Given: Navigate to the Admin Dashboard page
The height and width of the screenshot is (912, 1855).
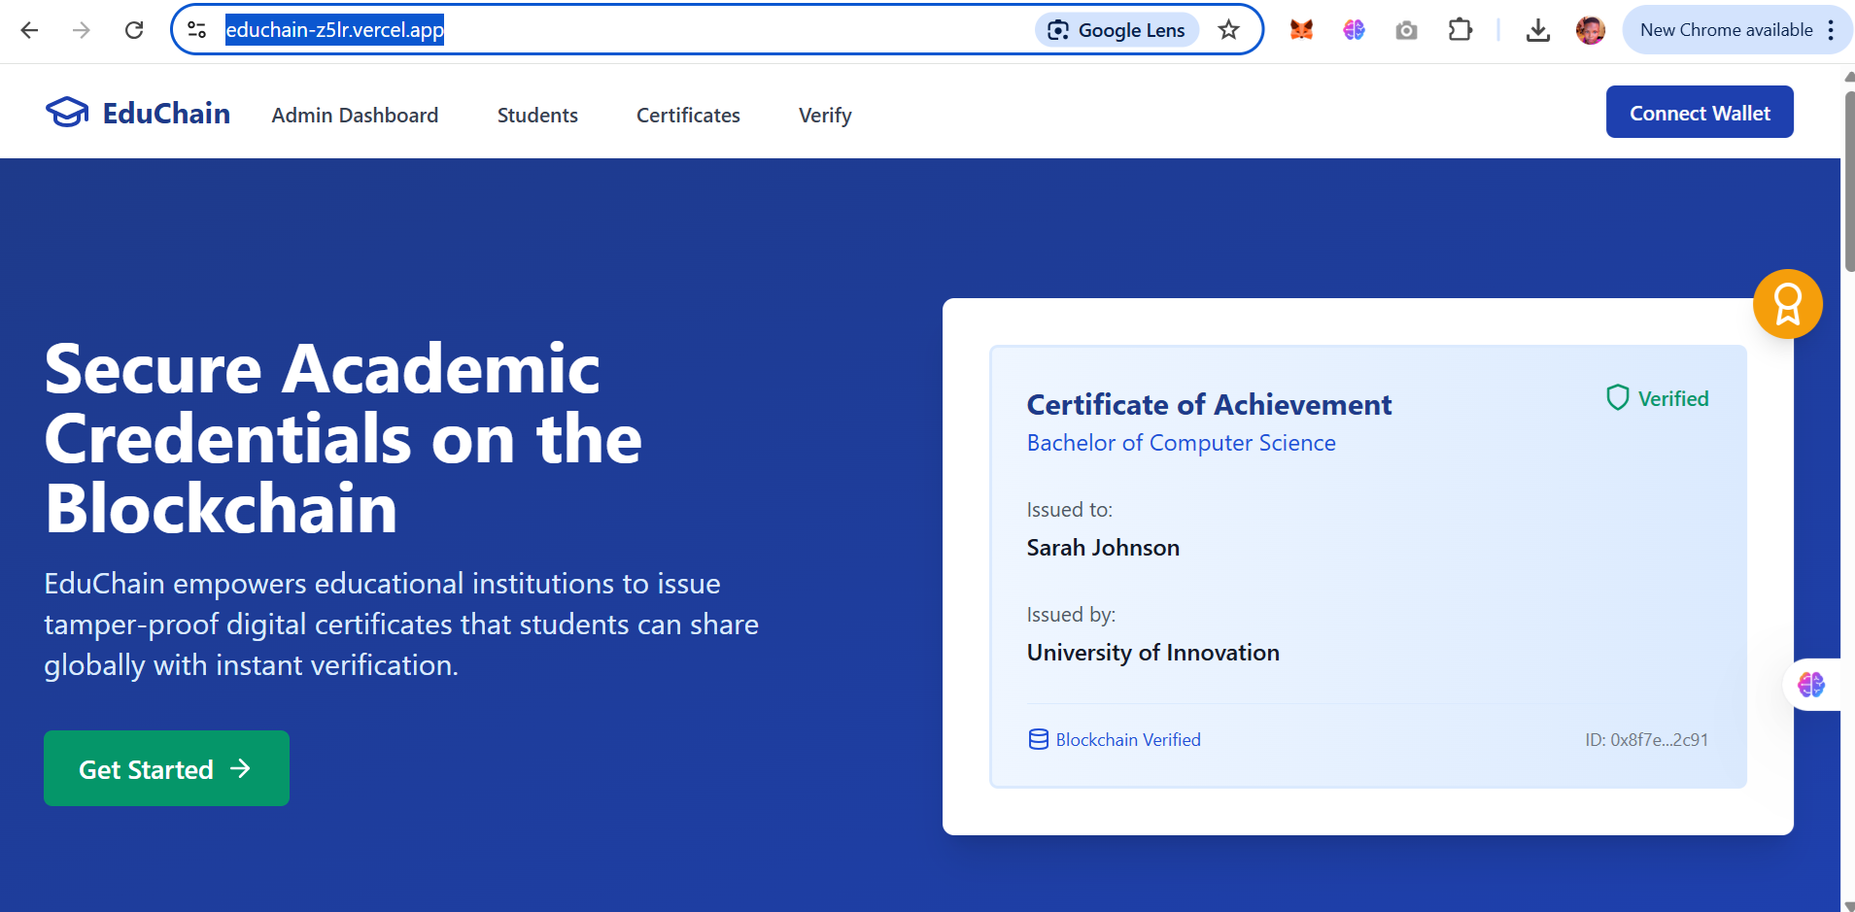Looking at the screenshot, I should [x=355, y=115].
